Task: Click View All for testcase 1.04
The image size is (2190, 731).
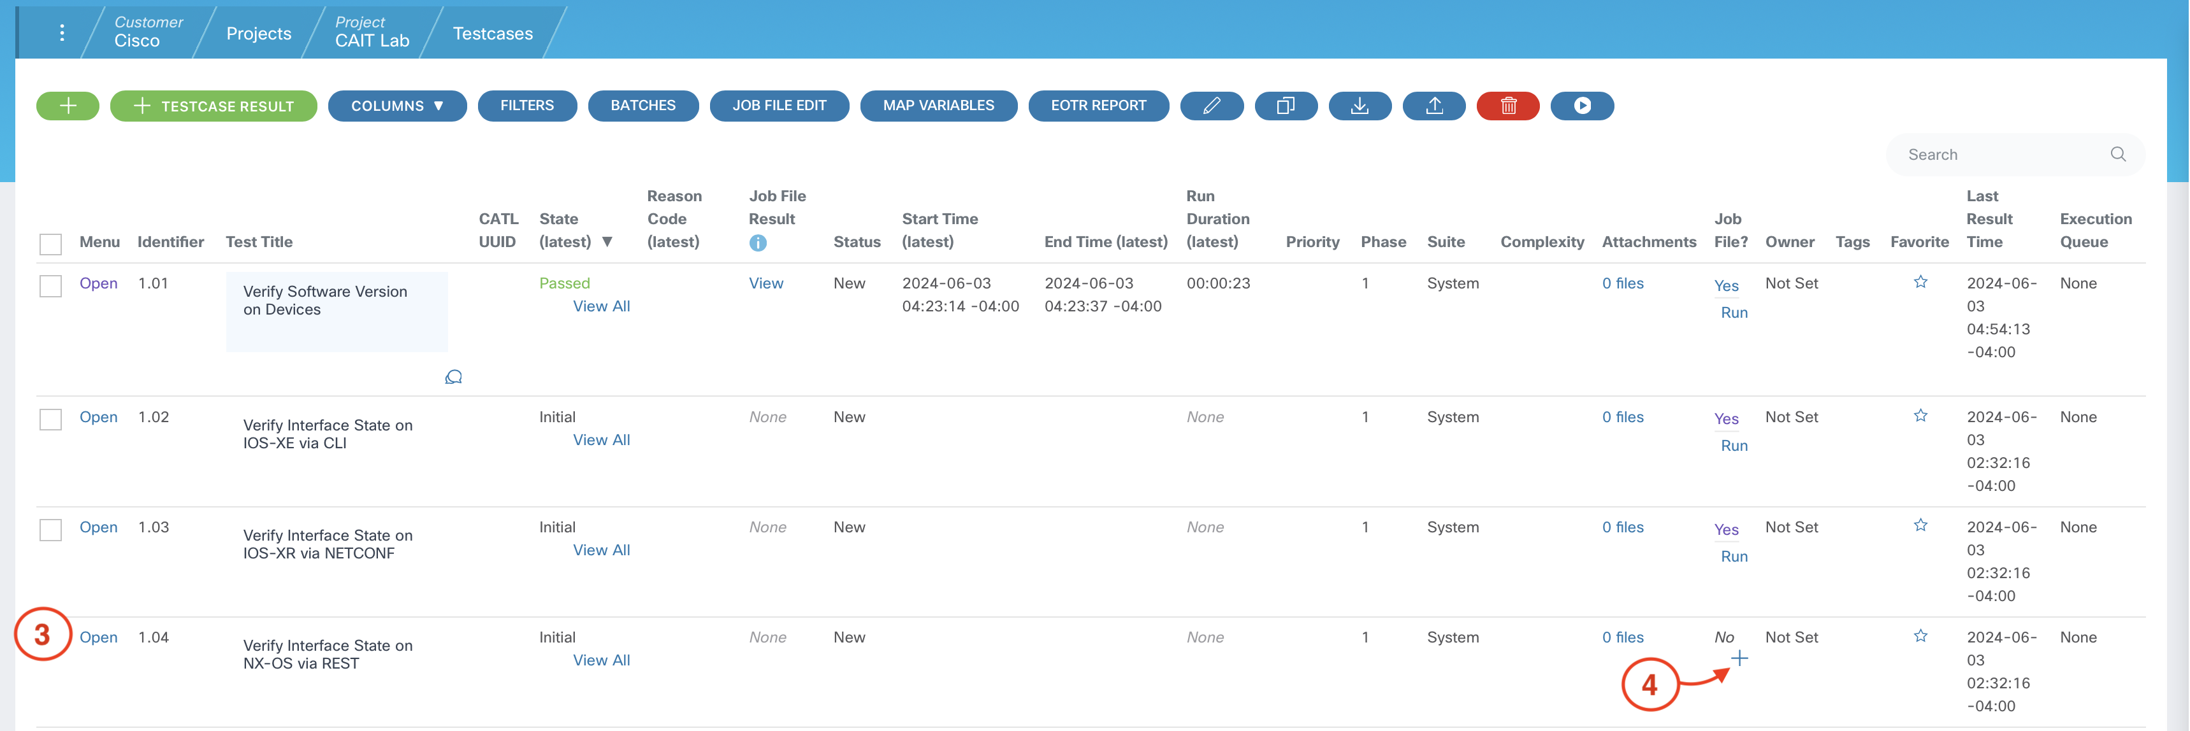Action: (601, 660)
